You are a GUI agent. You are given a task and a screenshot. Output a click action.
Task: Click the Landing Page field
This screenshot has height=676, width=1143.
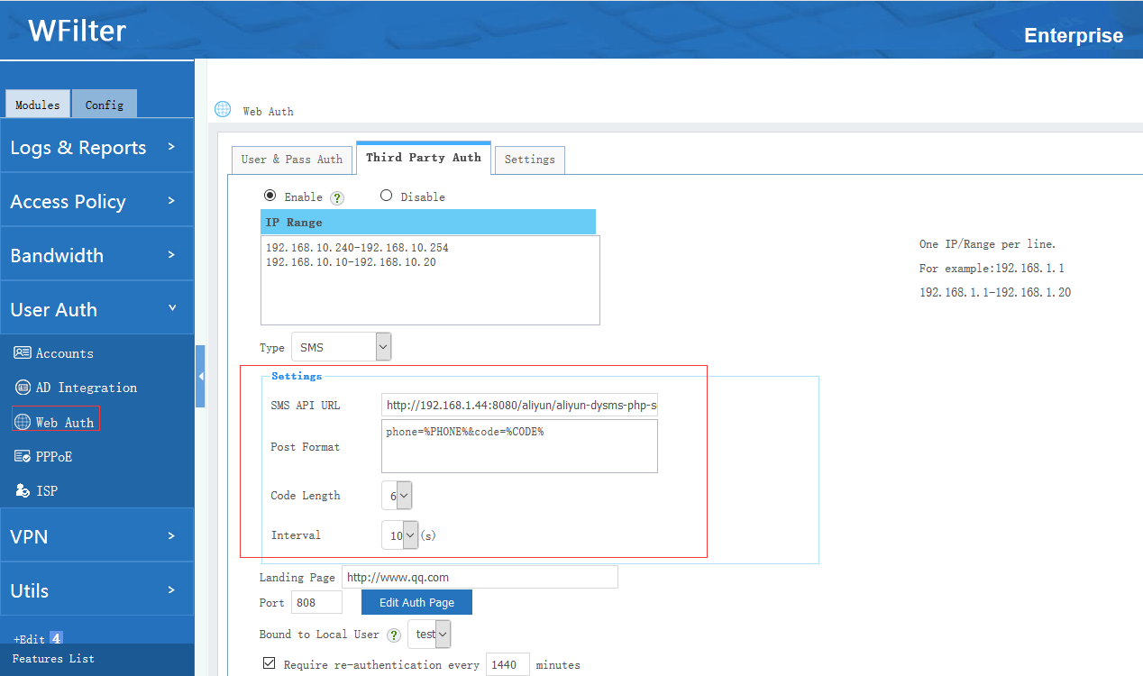[480, 577]
